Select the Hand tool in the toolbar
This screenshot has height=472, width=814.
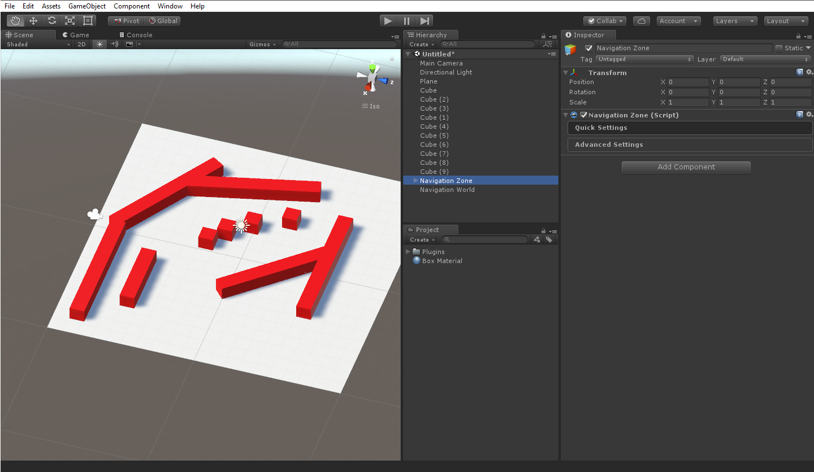[x=15, y=21]
